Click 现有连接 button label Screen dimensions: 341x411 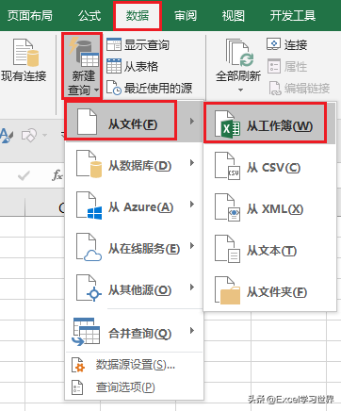point(24,75)
